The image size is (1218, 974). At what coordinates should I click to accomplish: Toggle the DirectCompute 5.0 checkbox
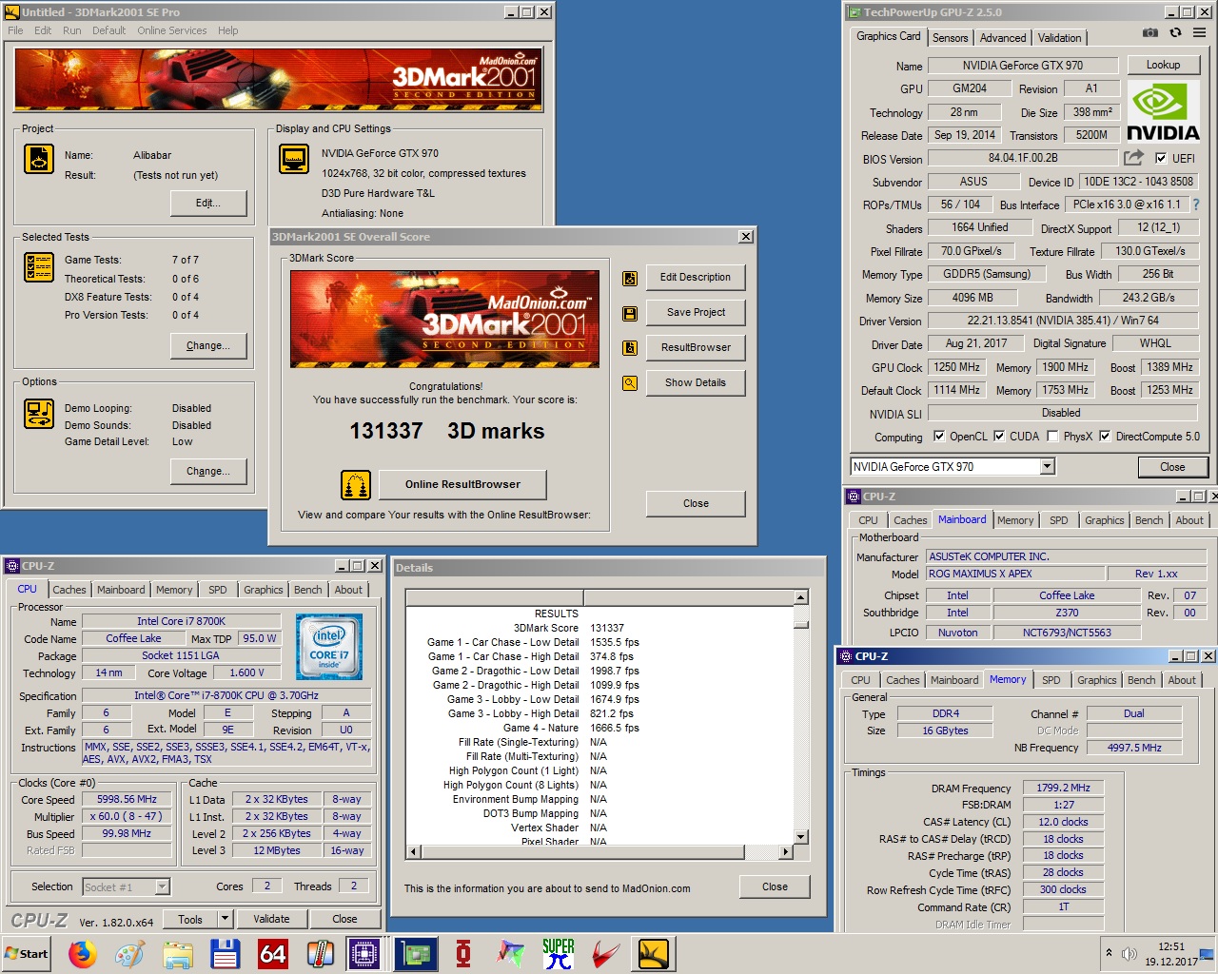[1105, 437]
